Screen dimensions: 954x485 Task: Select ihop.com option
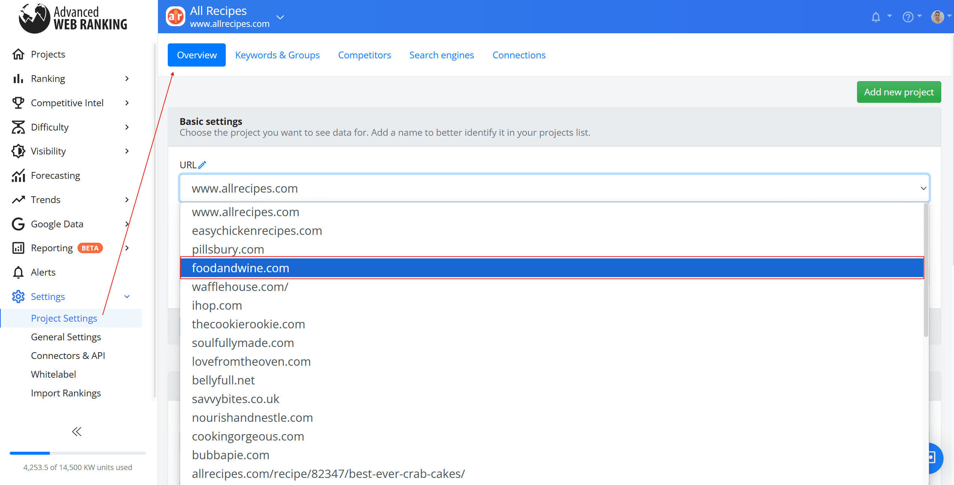click(552, 306)
